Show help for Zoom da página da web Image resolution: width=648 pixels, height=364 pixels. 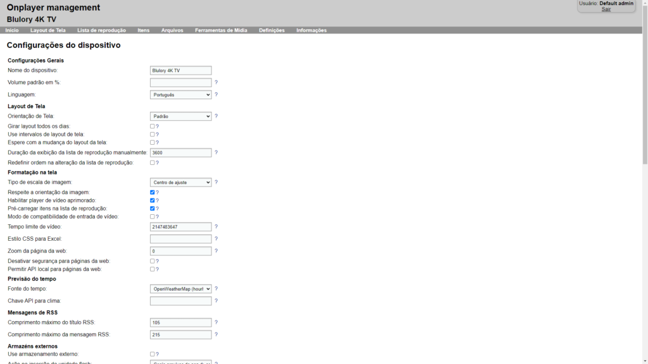[216, 250]
